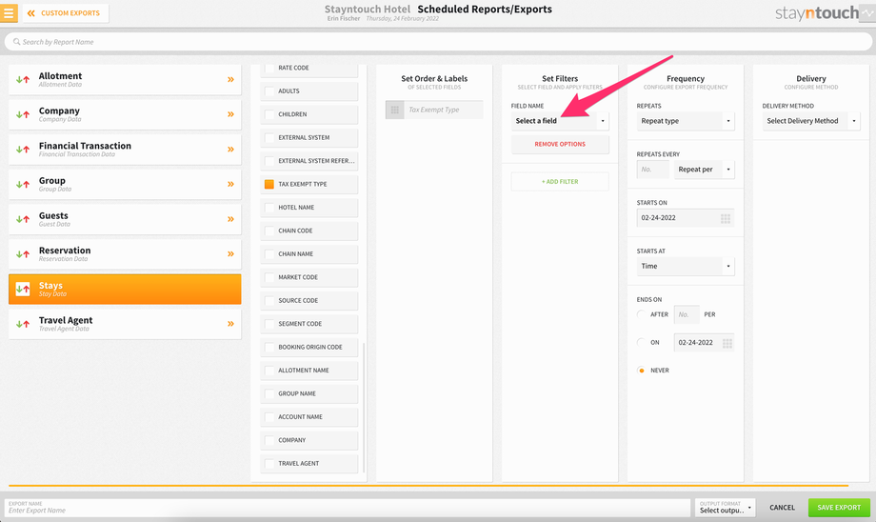Image resolution: width=876 pixels, height=522 pixels.
Task: Check the Children field
Action: click(269, 114)
